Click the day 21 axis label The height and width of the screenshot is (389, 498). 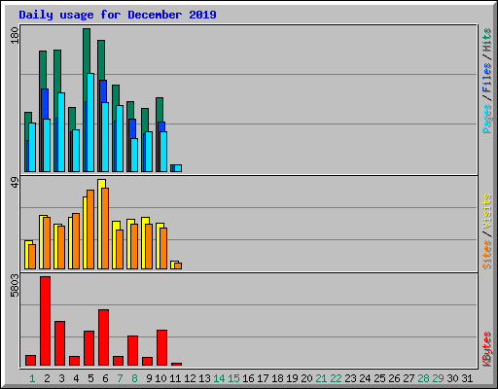point(321,378)
